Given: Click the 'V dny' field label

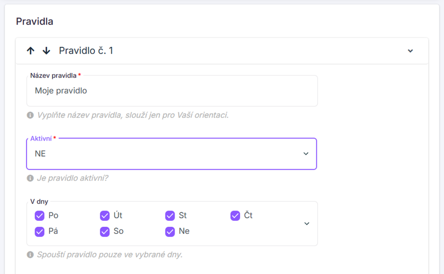Looking at the screenshot, I should [39, 202].
